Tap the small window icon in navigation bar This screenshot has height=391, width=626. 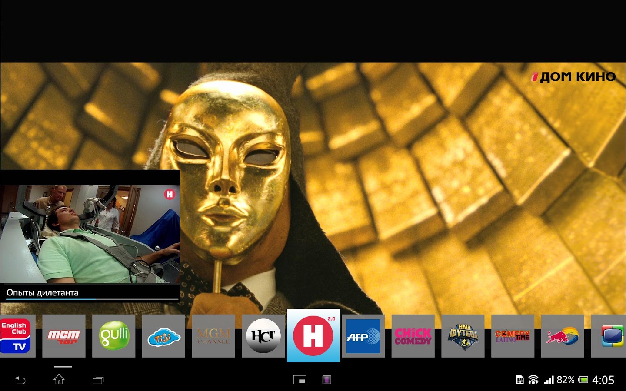click(300, 380)
